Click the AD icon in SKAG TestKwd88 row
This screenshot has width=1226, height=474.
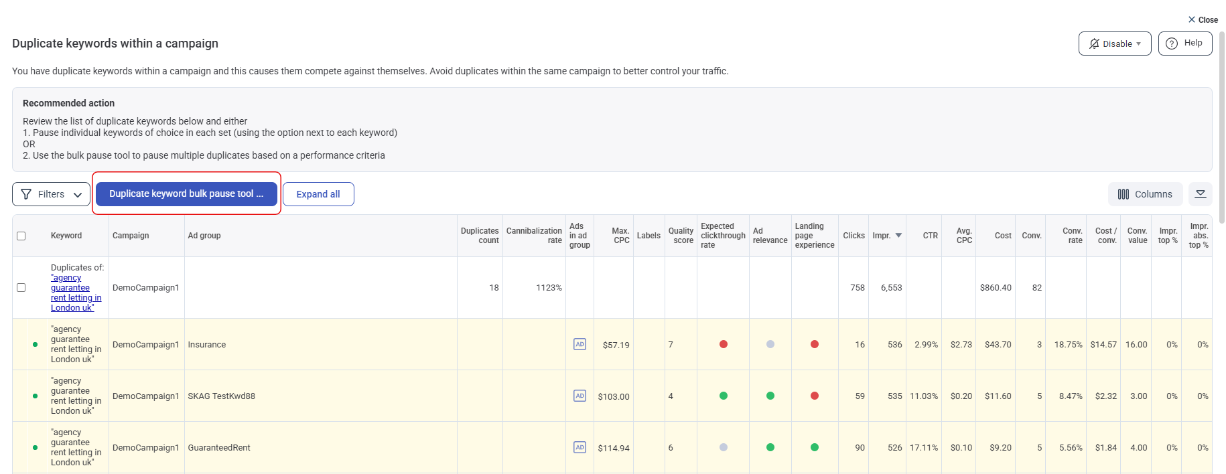tap(580, 396)
